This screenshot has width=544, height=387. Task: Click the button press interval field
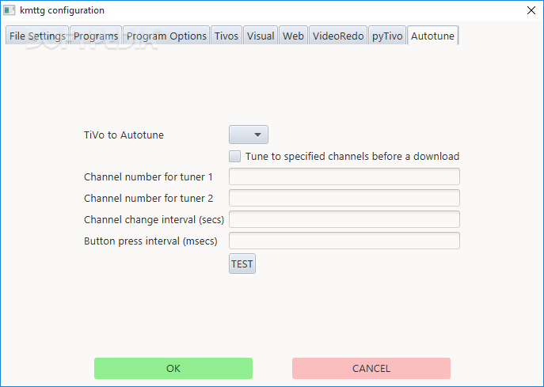344,241
